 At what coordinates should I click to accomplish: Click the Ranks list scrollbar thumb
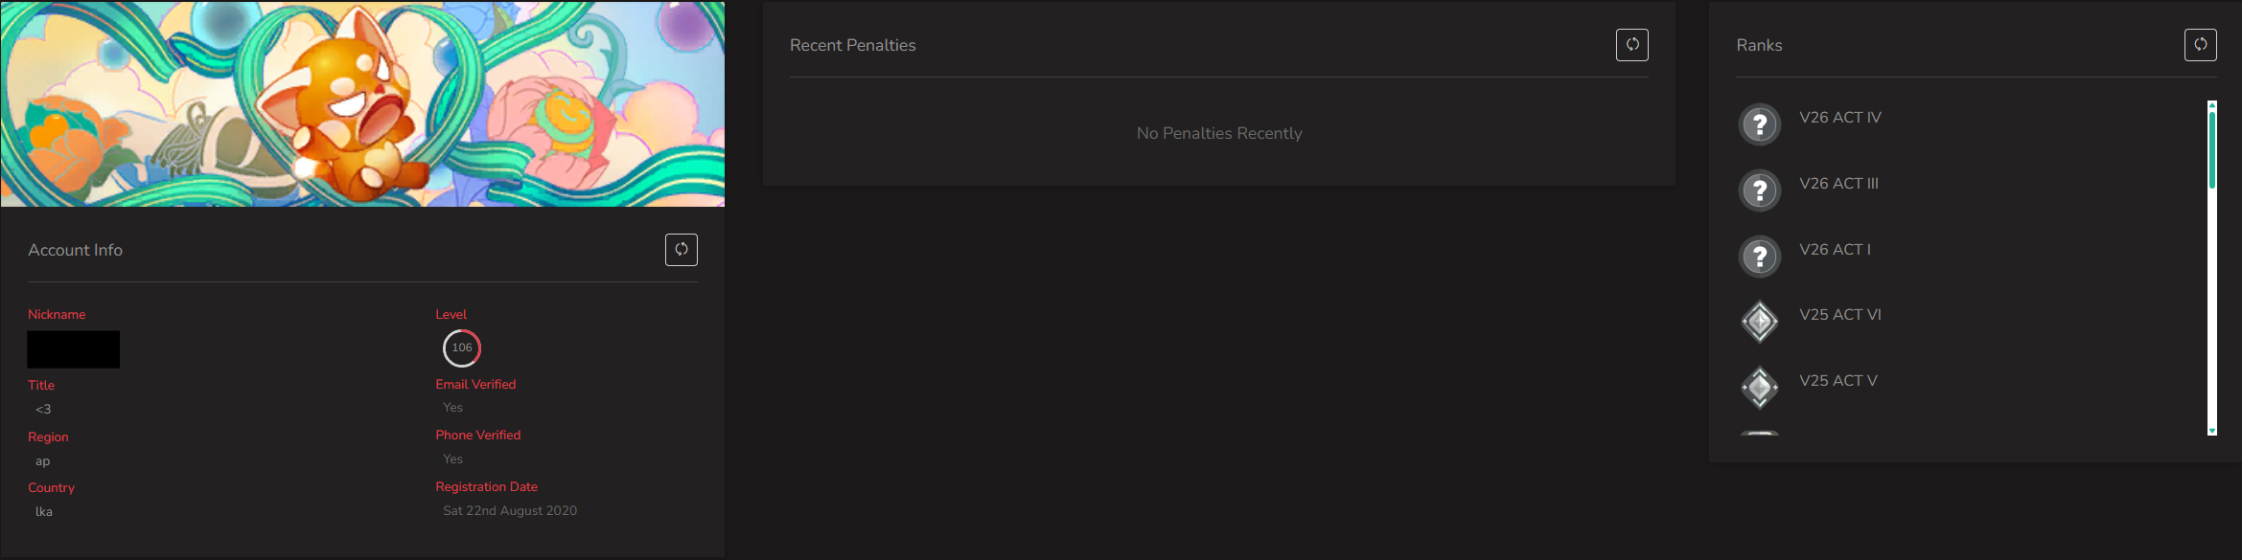[2212, 149]
